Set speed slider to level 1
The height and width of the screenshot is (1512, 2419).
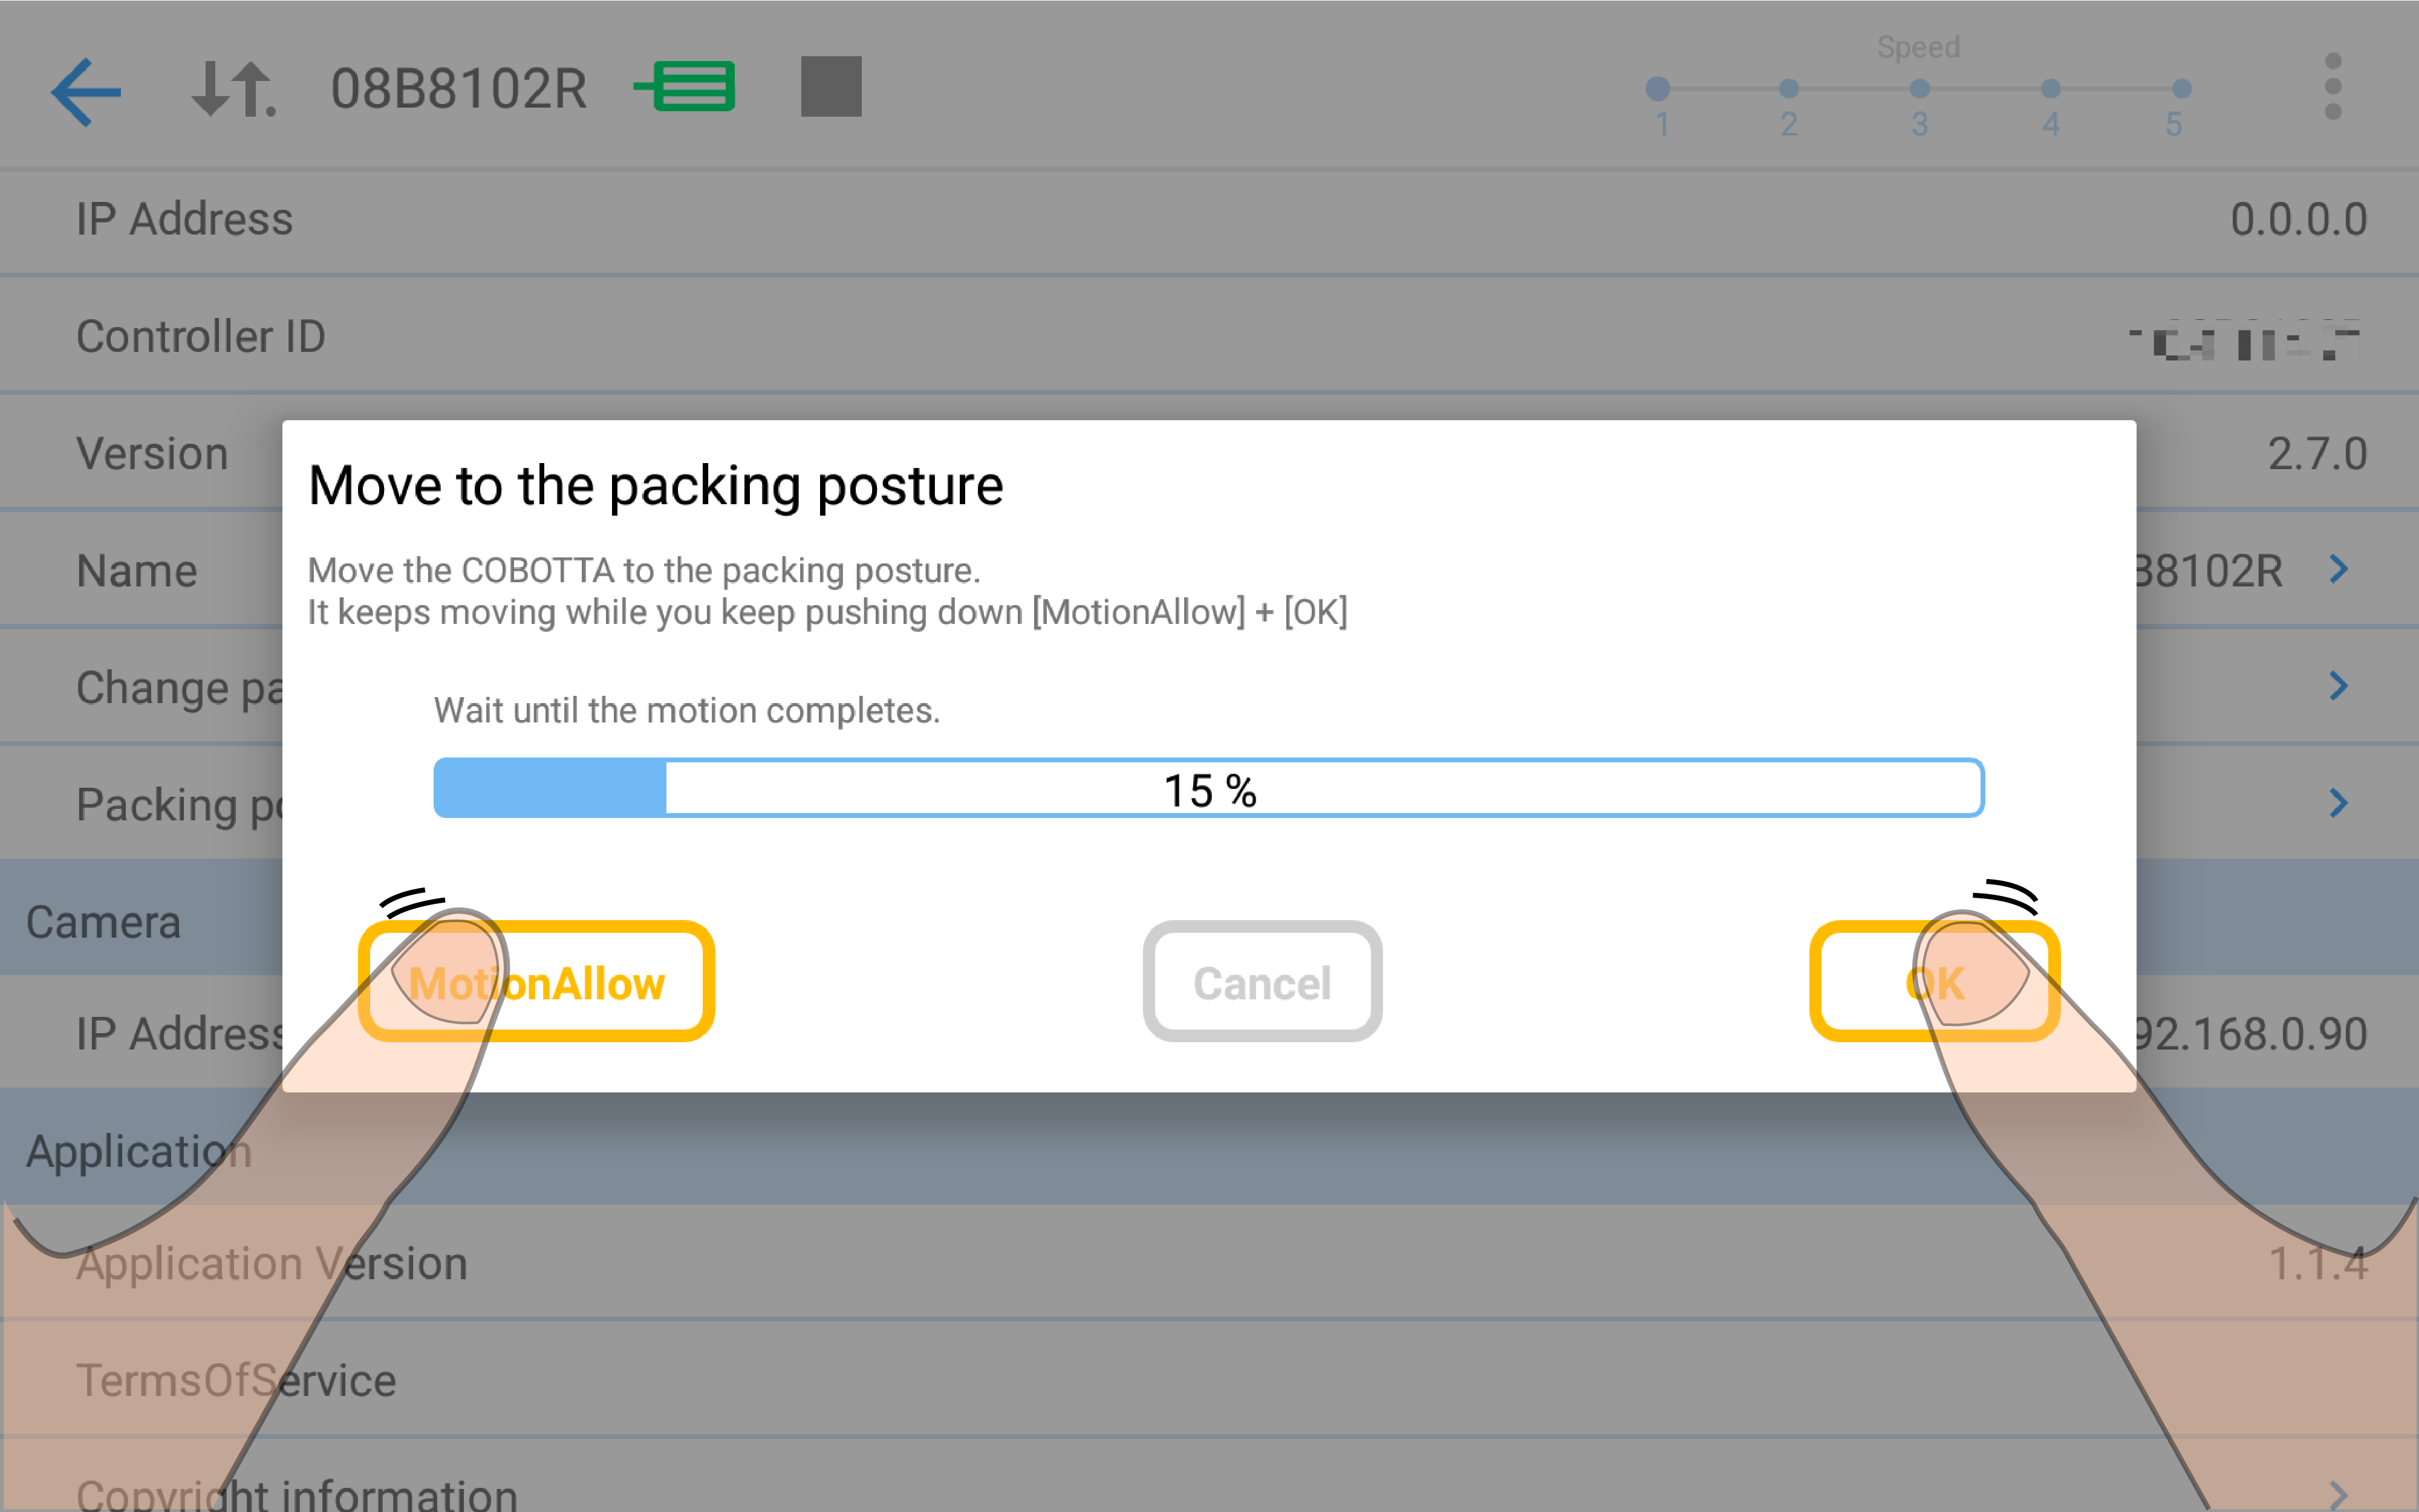coord(1658,89)
